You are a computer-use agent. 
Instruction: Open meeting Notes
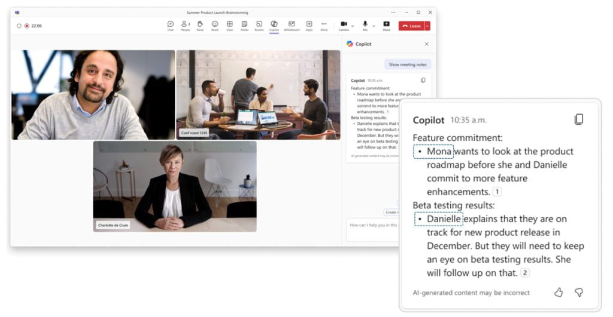point(244,25)
